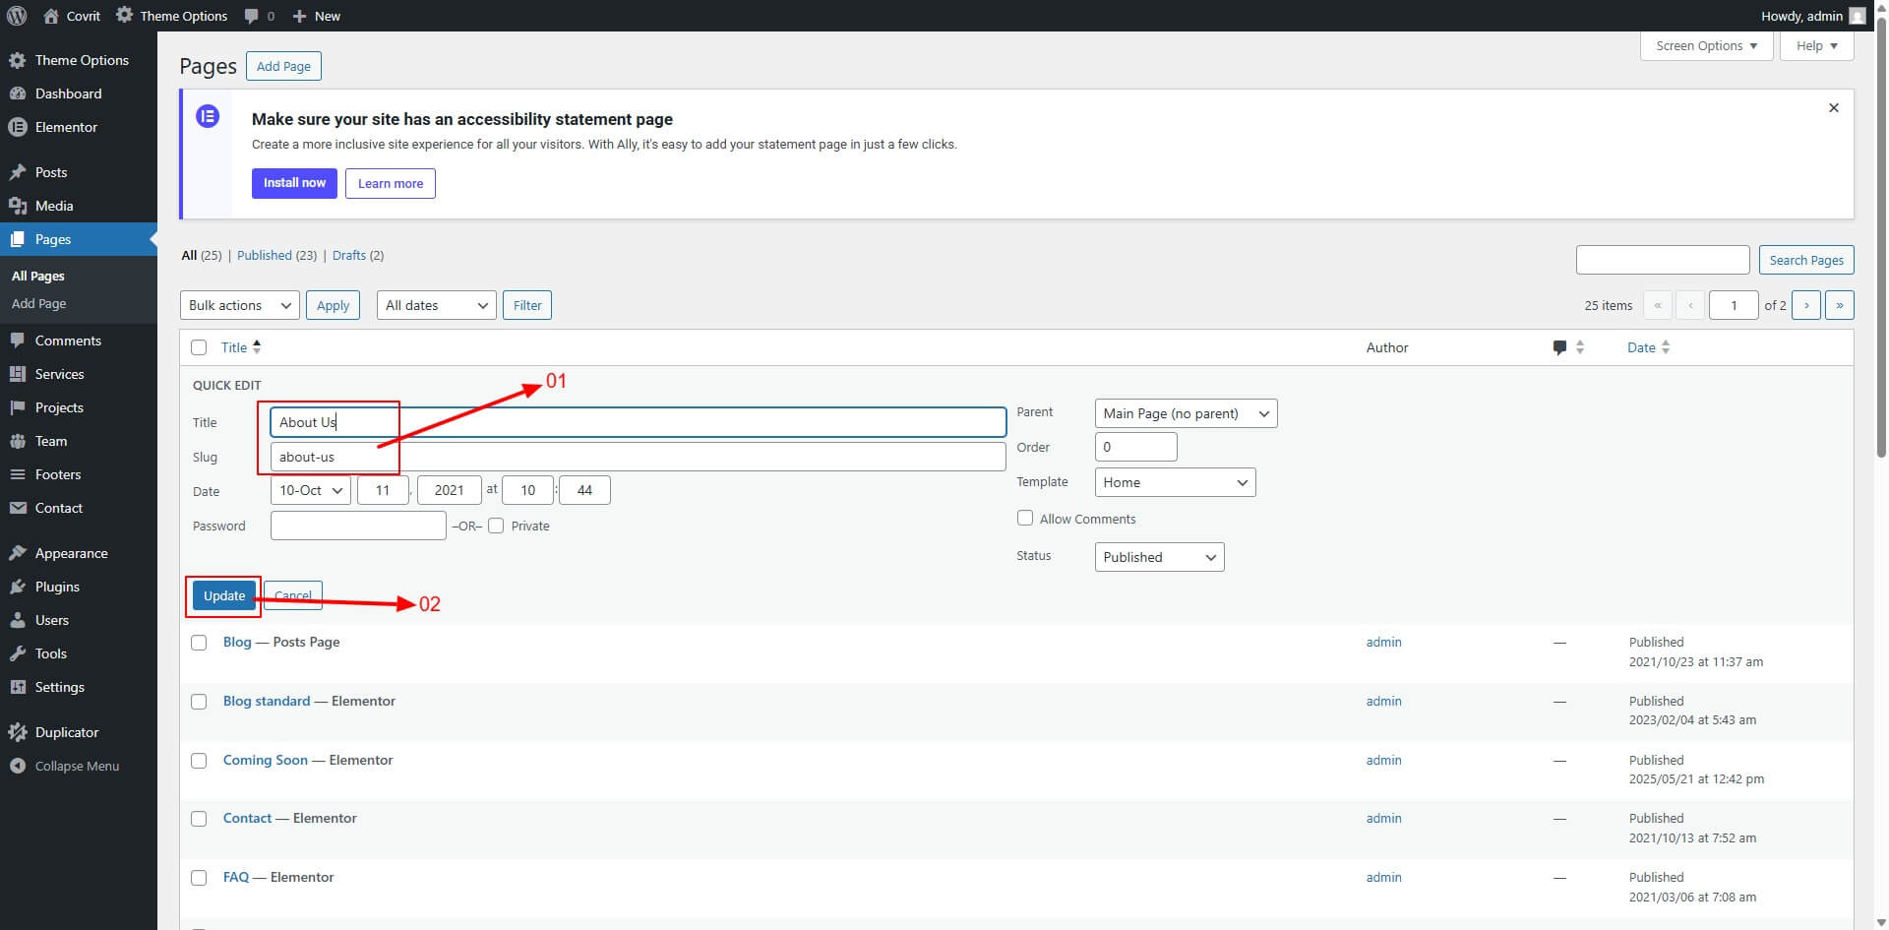Click the Duplicator gear icon in sidebar

click(x=17, y=732)
